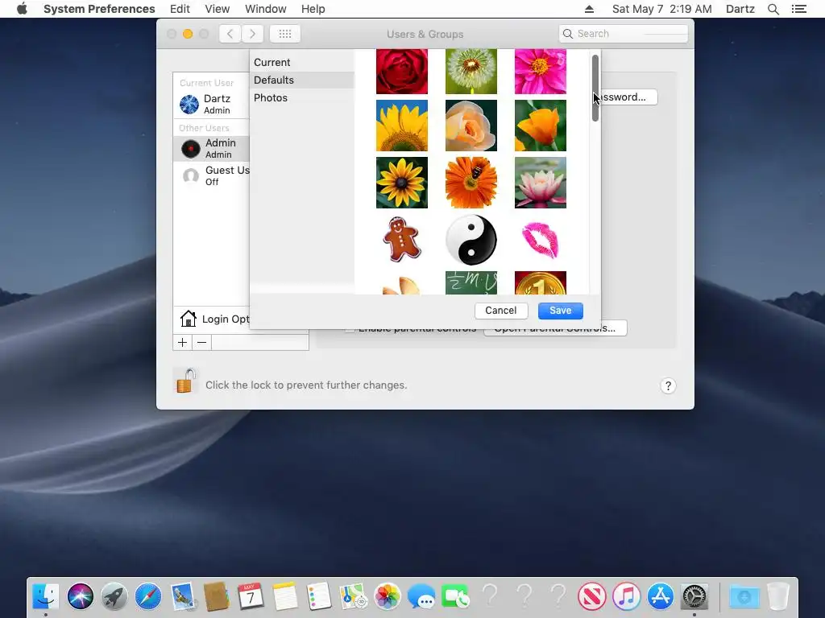
Task: Open Reminders from the Dock
Action: [319, 597]
